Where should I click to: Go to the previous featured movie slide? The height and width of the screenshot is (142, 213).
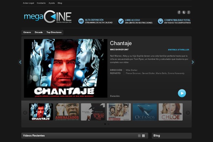pyautogui.click(x=20, y=62)
